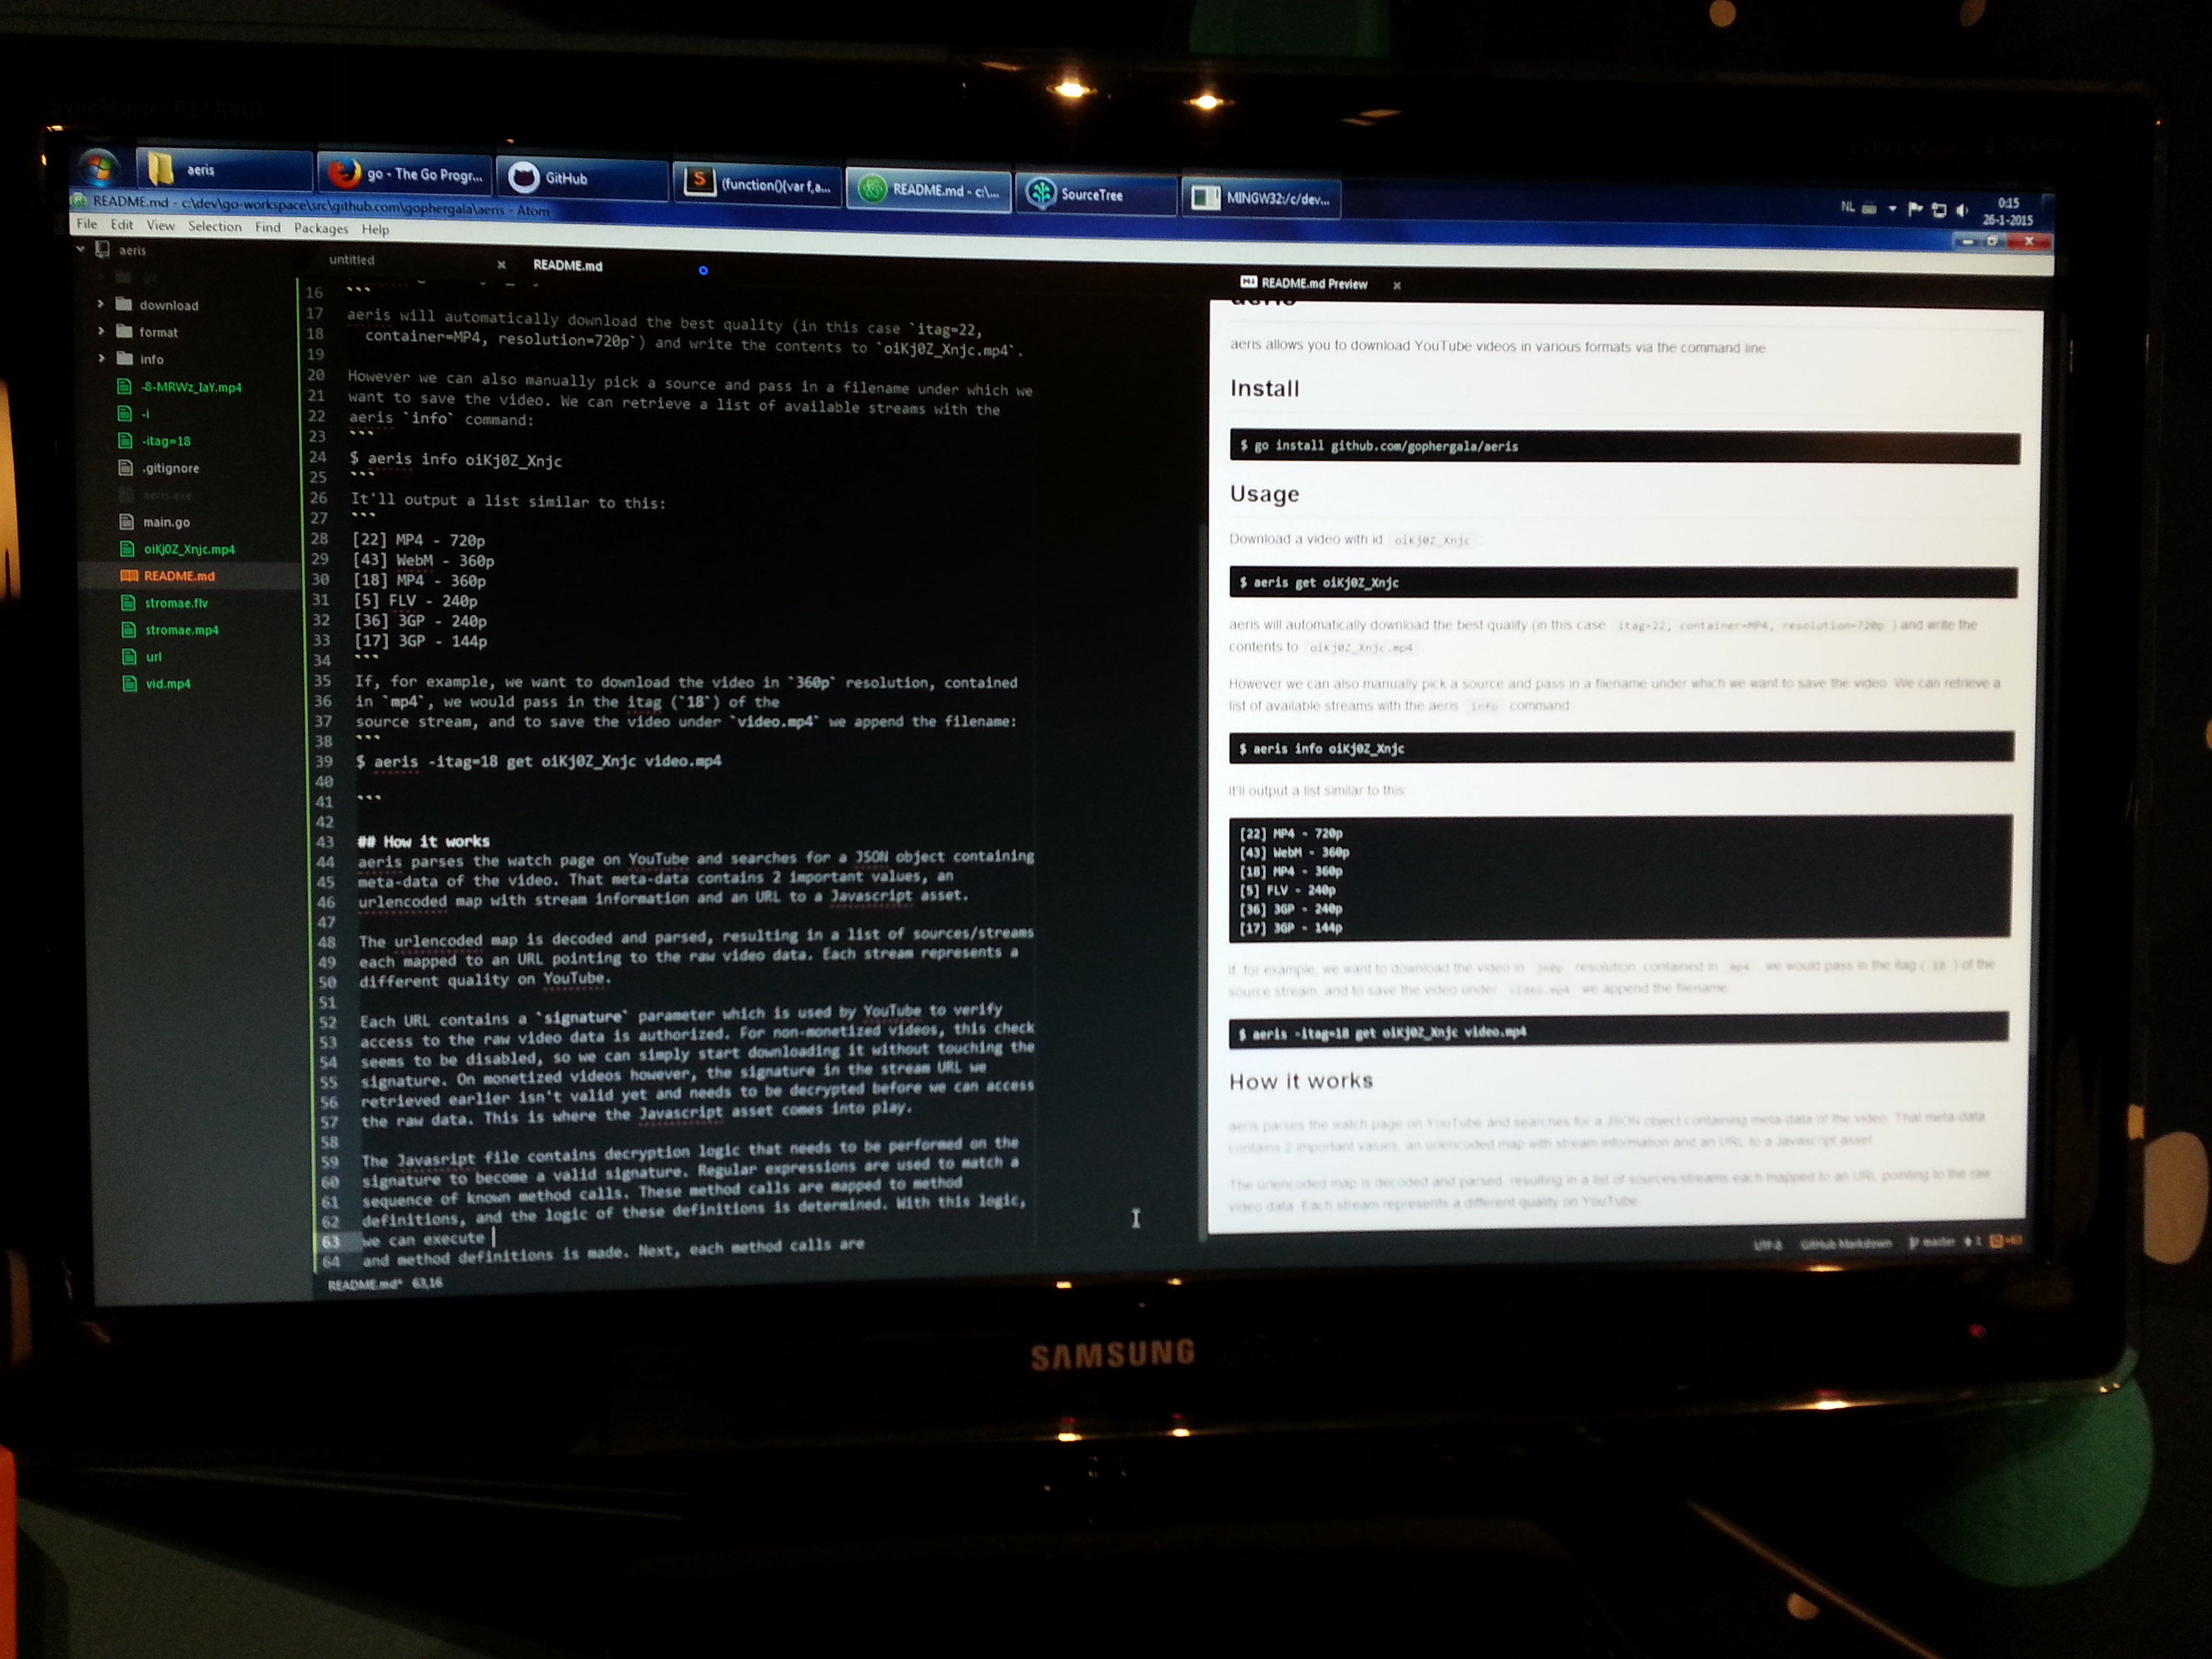
Task: Open the MINGW32 terminal taskbar item
Action: [1262, 198]
